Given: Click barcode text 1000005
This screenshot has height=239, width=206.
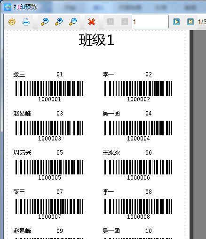Looking at the screenshot, I should click(x=49, y=178).
